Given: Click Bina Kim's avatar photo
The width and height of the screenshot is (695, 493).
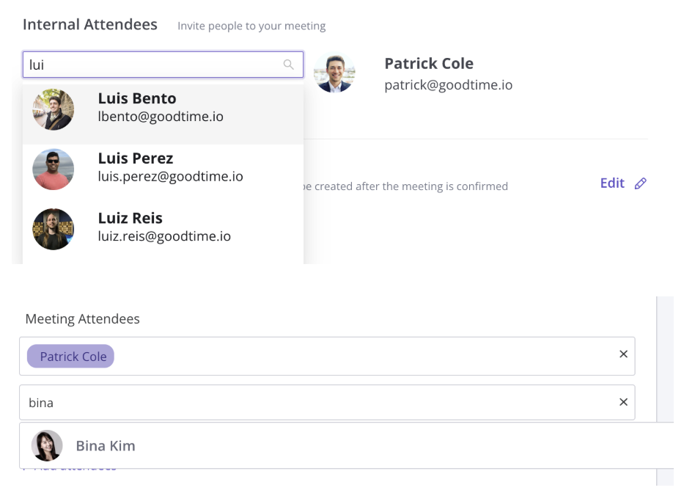Looking at the screenshot, I should click(x=47, y=445).
